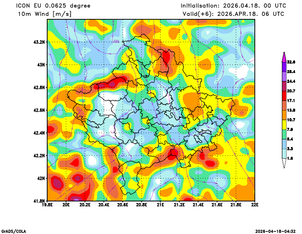302x234 pixels.
Task: Click the 41.8N latitude axis label
Action: (39, 201)
